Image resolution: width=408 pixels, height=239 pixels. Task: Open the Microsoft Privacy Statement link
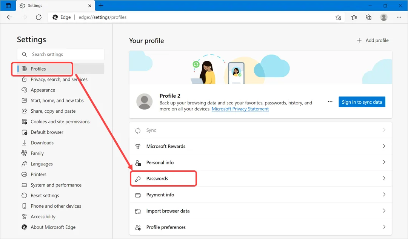point(240,109)
